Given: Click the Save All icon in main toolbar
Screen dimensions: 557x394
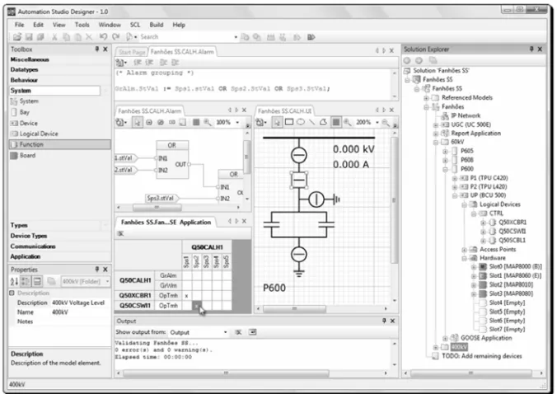Looking at the screenshot, I should pos(40,37).
